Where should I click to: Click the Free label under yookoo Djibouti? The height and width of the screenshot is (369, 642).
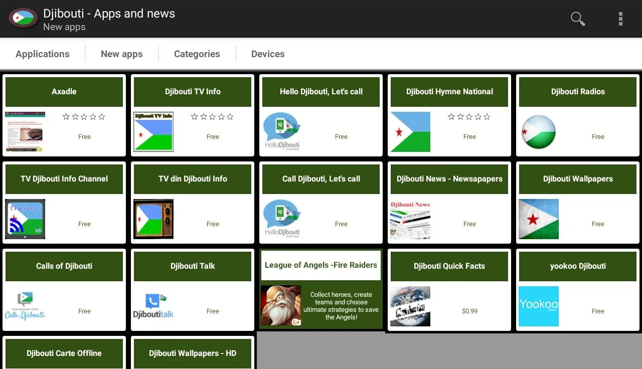pos(598,311)
